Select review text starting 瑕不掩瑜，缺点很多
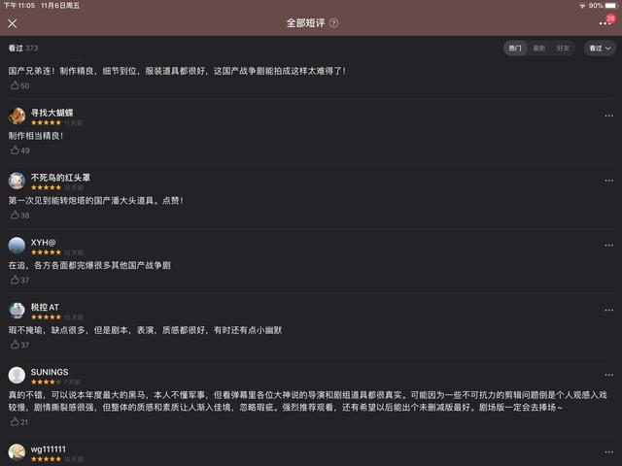Viewport: 622px width, 466px height. 145,330
